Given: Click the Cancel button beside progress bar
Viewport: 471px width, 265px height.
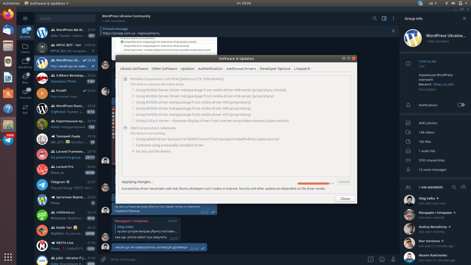Looking at the screenshot, I should coord(344,182).
